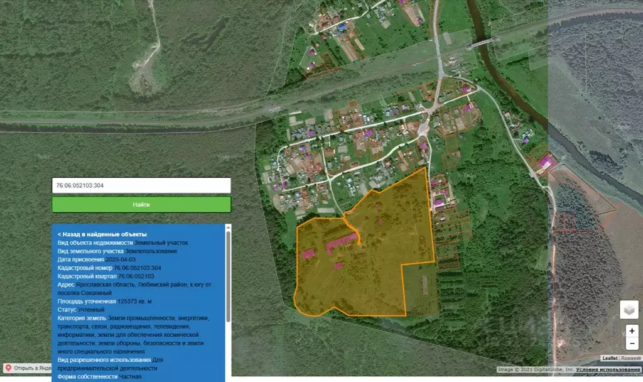Image resolution: width=643 pixels, height=382 pixels.
Task: Open the Rosreestr attribution link
Action: point(630,358)
